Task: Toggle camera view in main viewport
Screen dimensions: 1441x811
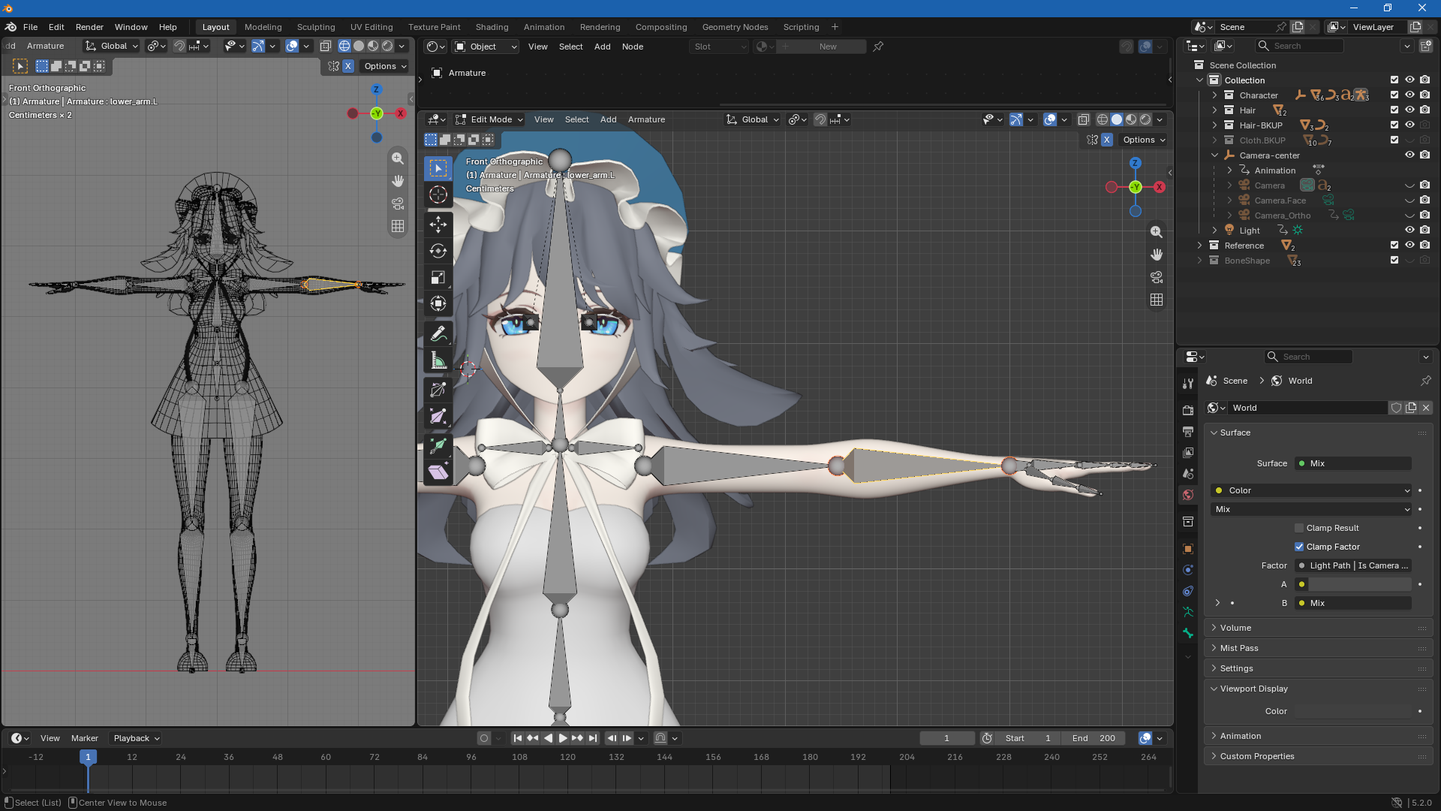Action: 1157,277
